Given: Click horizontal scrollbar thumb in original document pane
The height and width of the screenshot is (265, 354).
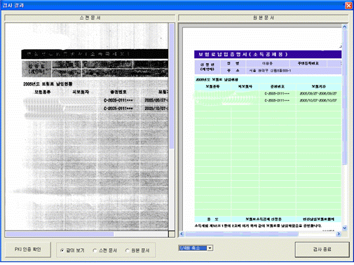Looking at the screenshot, I should (x=242, y=233).
